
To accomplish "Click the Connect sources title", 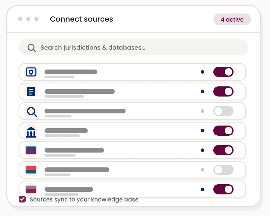I will (x=81, y=19).
